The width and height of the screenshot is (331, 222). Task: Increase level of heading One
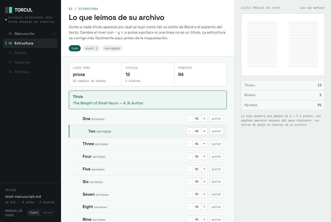(204, 118)
